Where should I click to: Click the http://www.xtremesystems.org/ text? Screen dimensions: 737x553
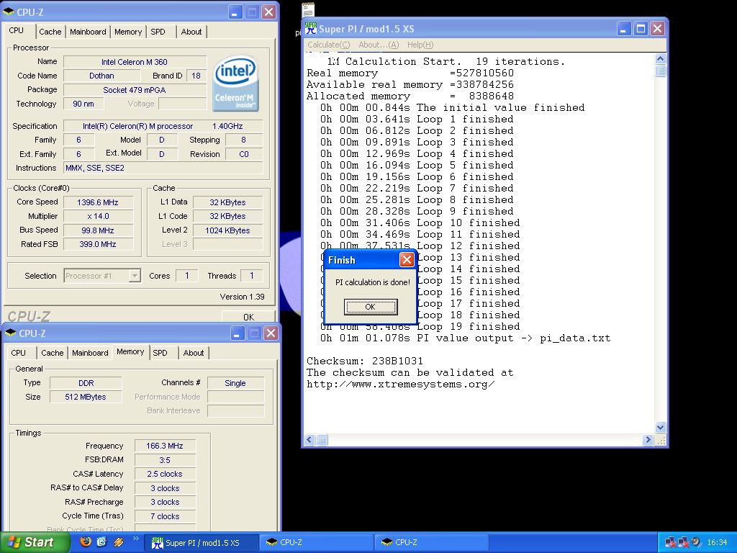pos(400,385)
